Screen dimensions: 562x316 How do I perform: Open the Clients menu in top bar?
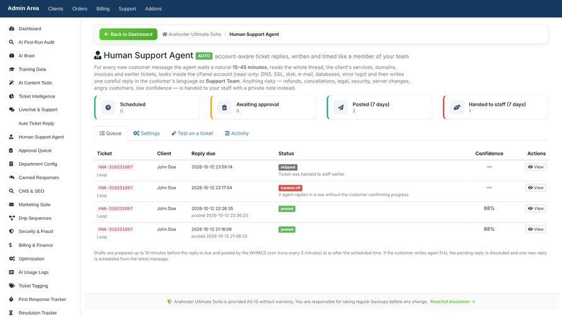point(55,9)
